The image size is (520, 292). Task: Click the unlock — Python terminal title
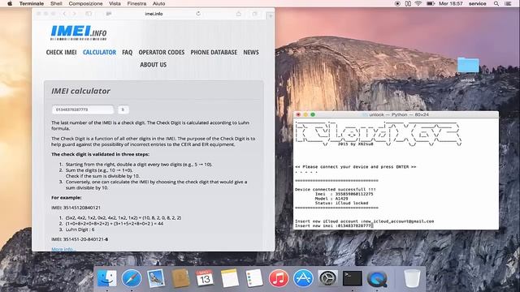[x=399, y=114]
